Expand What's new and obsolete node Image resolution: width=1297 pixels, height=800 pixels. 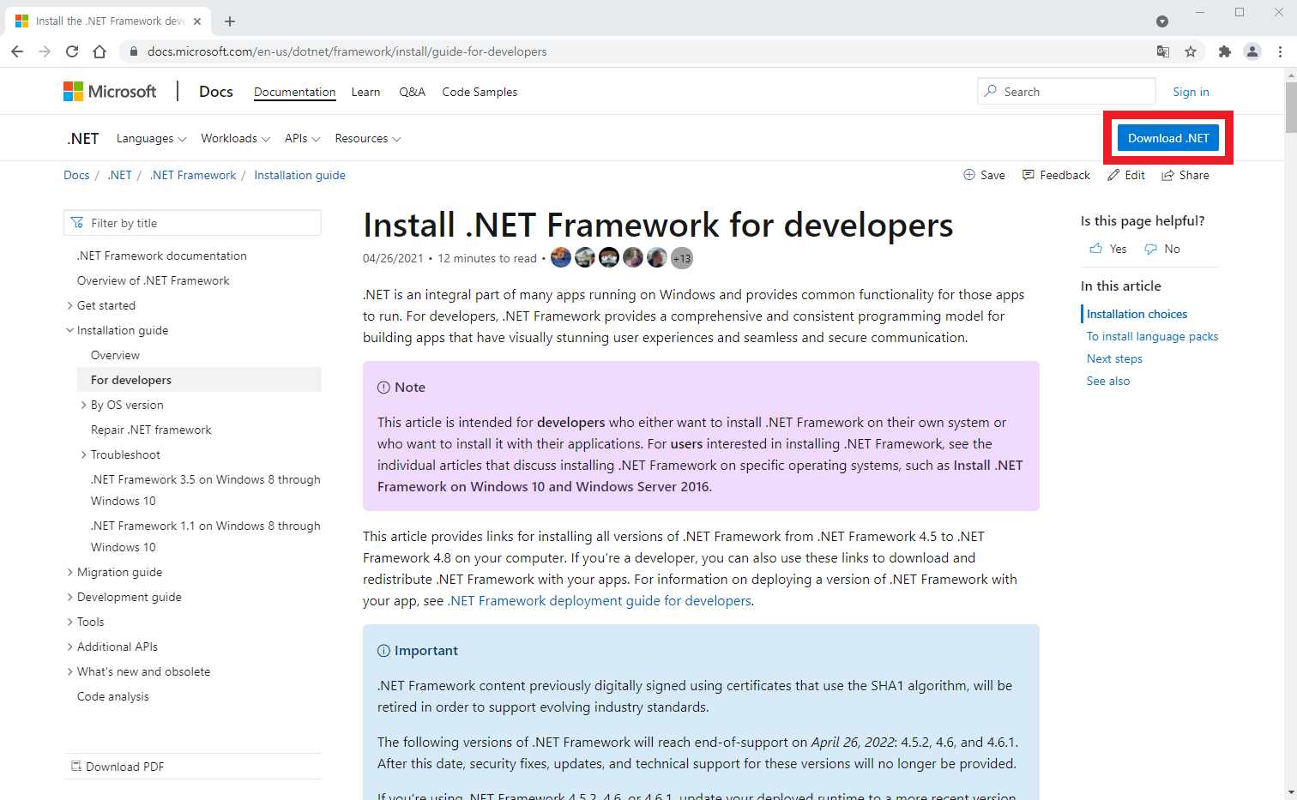coord(69,671)
